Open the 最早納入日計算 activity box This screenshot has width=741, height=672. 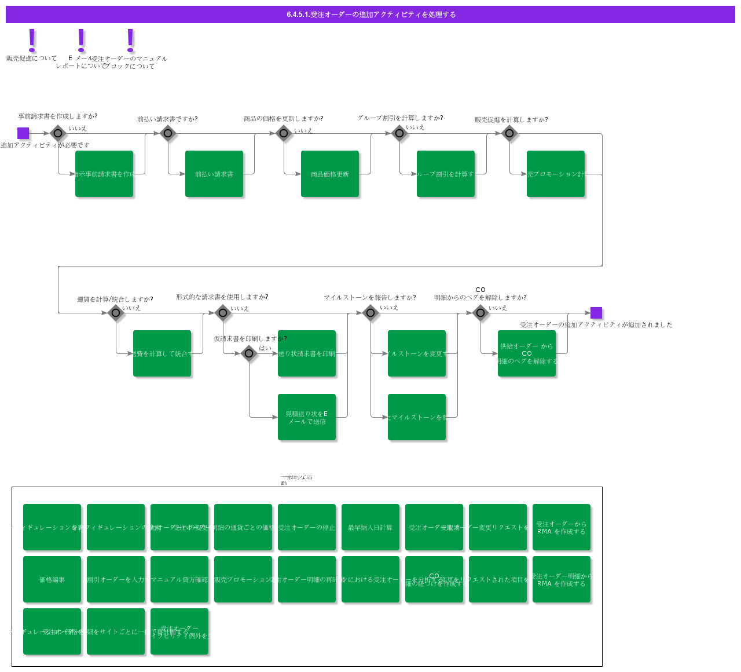(370, 527)
